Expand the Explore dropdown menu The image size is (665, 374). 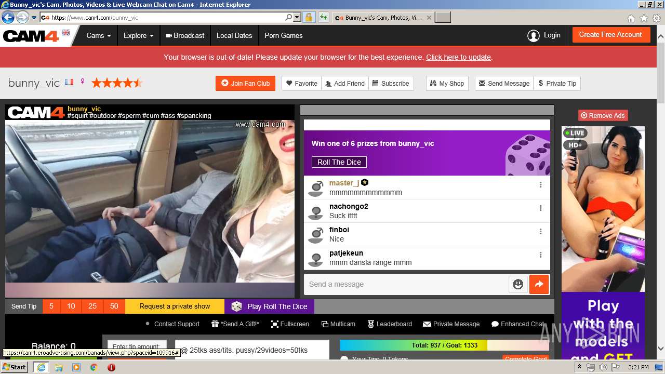tap(138, 36)
